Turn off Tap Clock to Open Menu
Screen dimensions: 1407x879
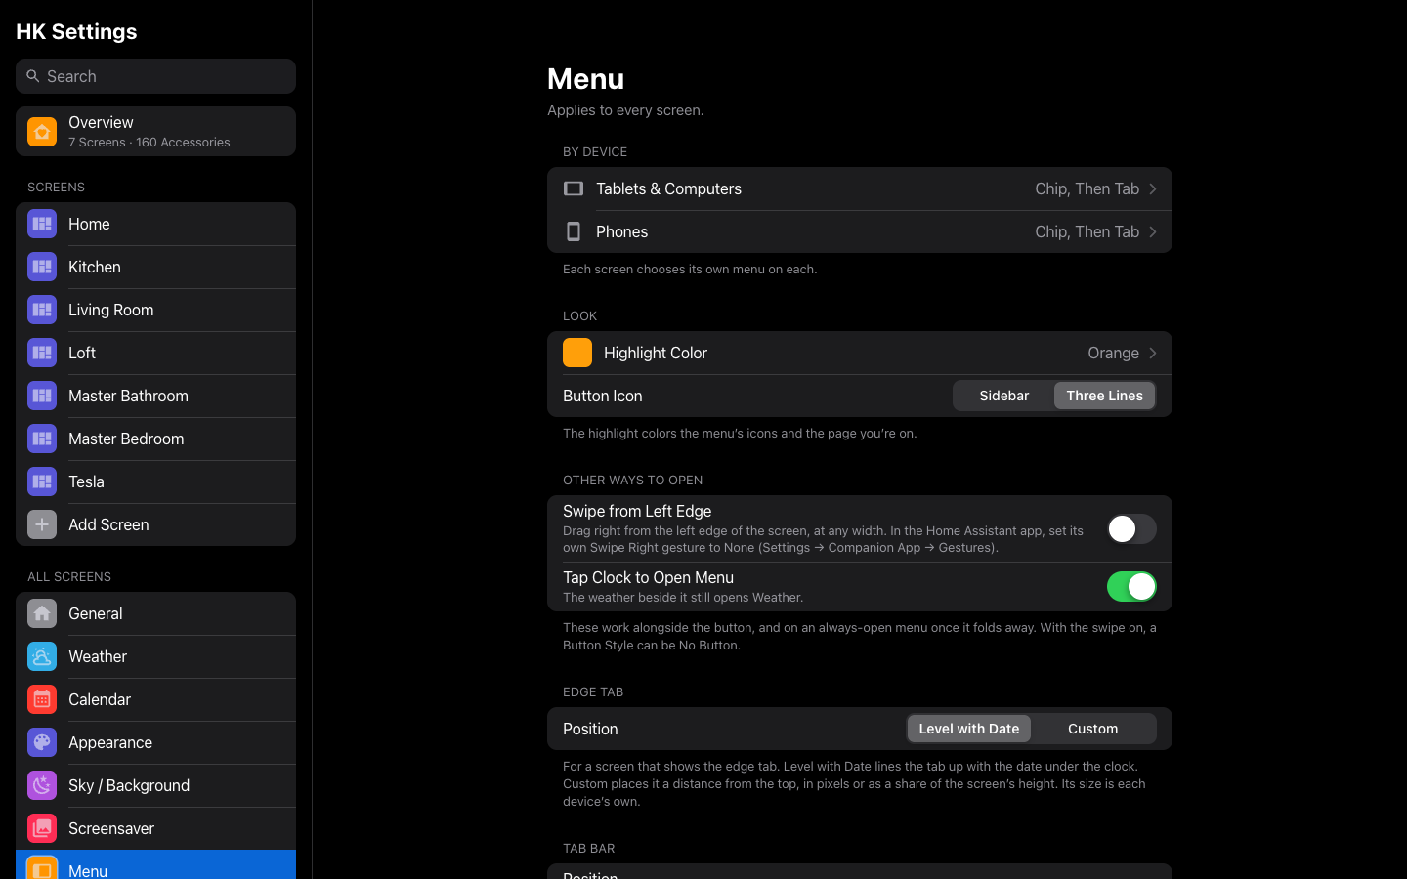tap(1131, 586)
